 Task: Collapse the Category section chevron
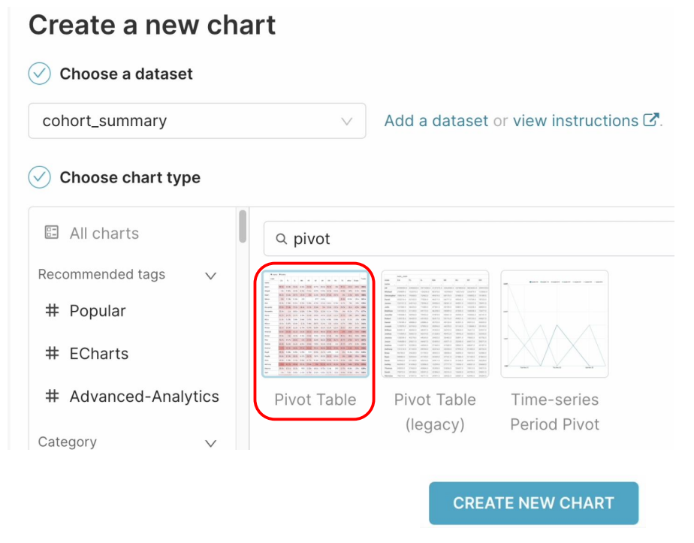click(210, 443)
